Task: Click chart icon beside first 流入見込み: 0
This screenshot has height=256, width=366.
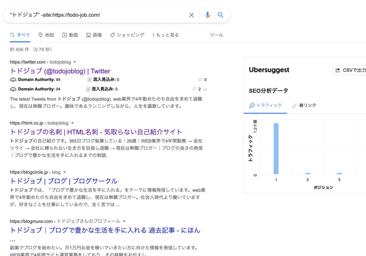Action: click(89, 80)
